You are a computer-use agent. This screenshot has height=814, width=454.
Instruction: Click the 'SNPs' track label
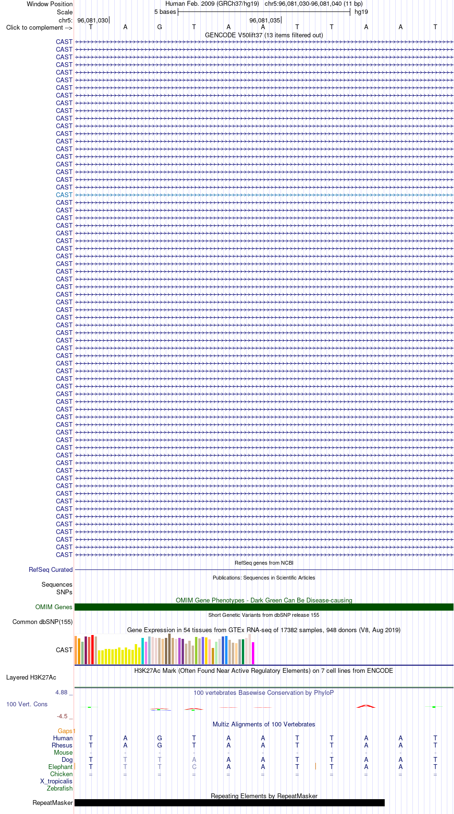(x=65, y=592)
